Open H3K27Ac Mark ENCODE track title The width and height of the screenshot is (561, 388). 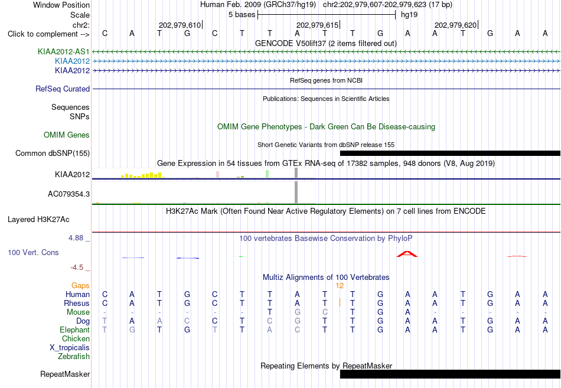pos(326,211)
